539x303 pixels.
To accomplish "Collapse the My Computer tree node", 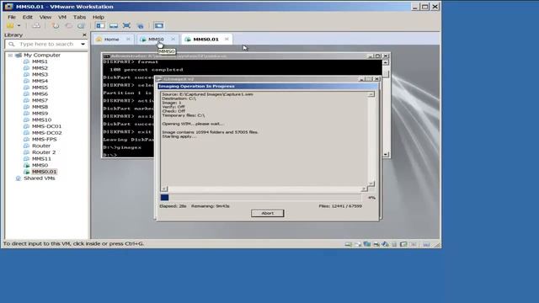I will (x=10, y=55).
